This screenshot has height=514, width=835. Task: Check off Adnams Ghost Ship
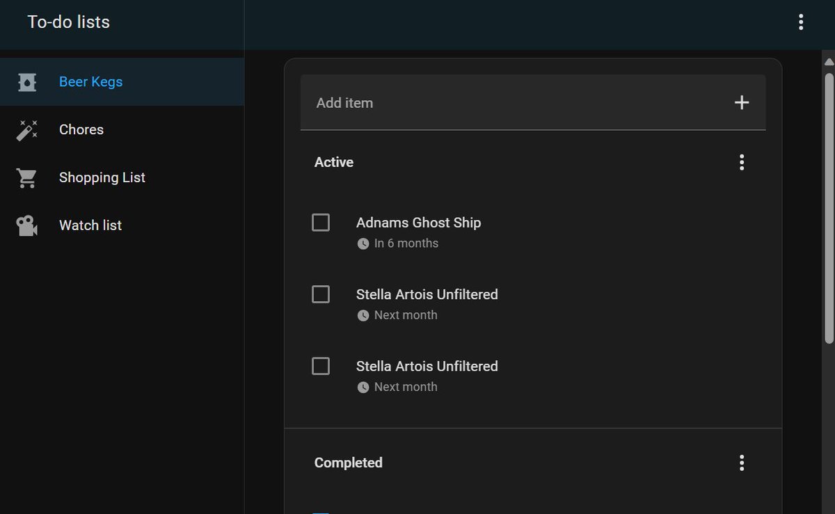click(321, 223)
